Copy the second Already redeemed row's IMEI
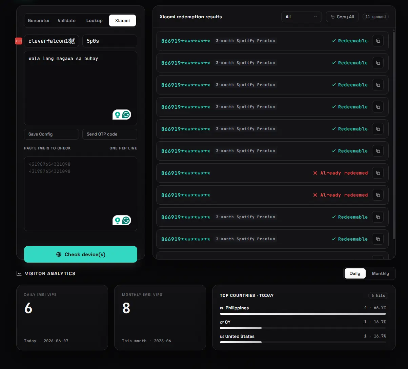408x369 pixels. pyautogui.click(x=378, y=195)
